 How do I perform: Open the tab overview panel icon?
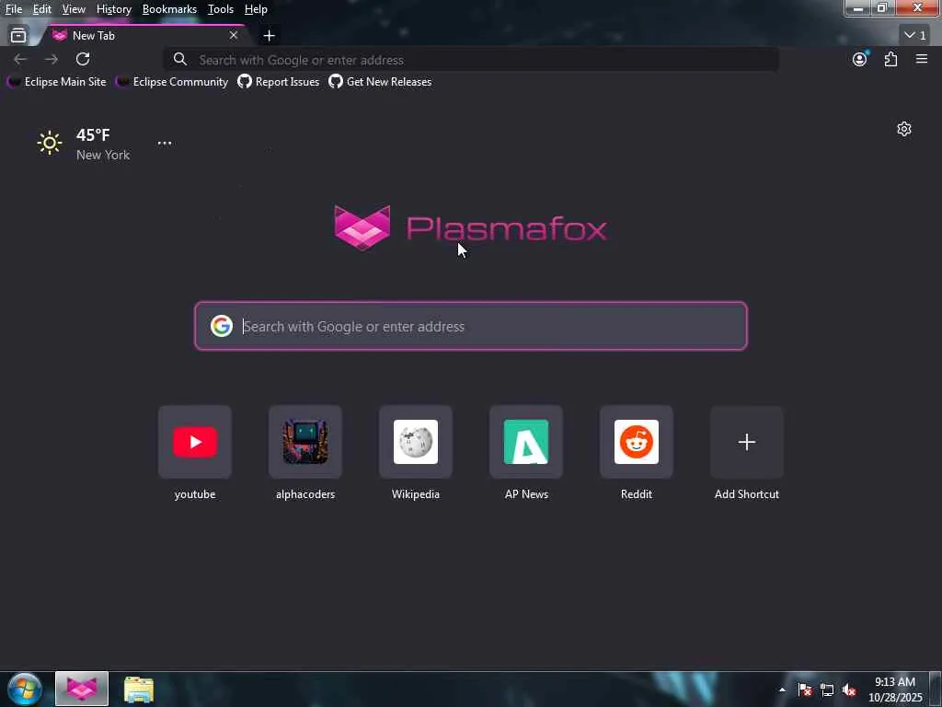(18, 36)
